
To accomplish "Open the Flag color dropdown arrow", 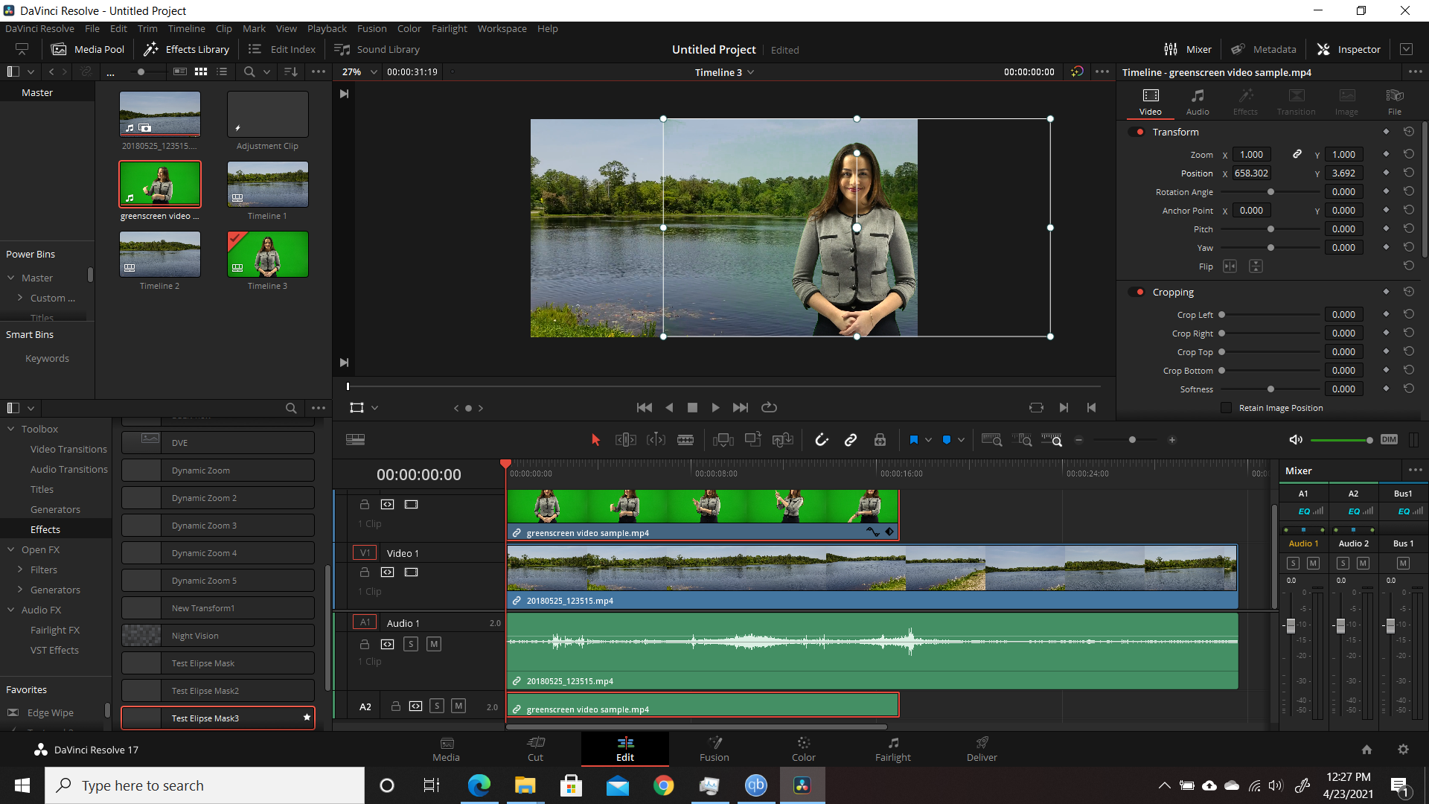I will click(928, 440).
